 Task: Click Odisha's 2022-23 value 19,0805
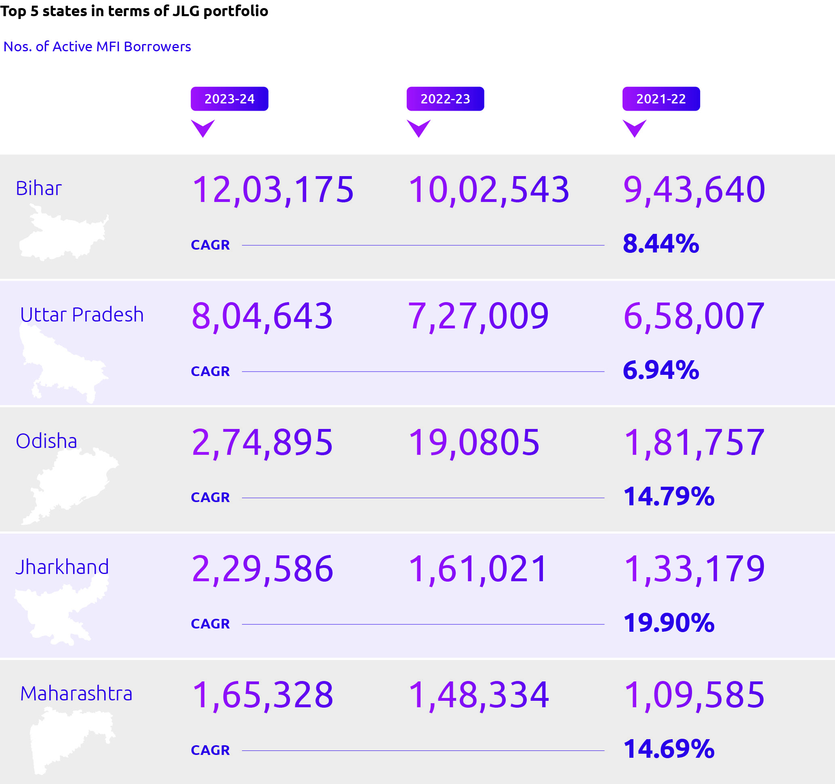click(x=473, y=442)
